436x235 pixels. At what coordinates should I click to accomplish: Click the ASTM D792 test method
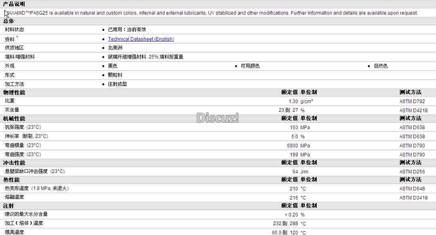click(x=412, y=102)
